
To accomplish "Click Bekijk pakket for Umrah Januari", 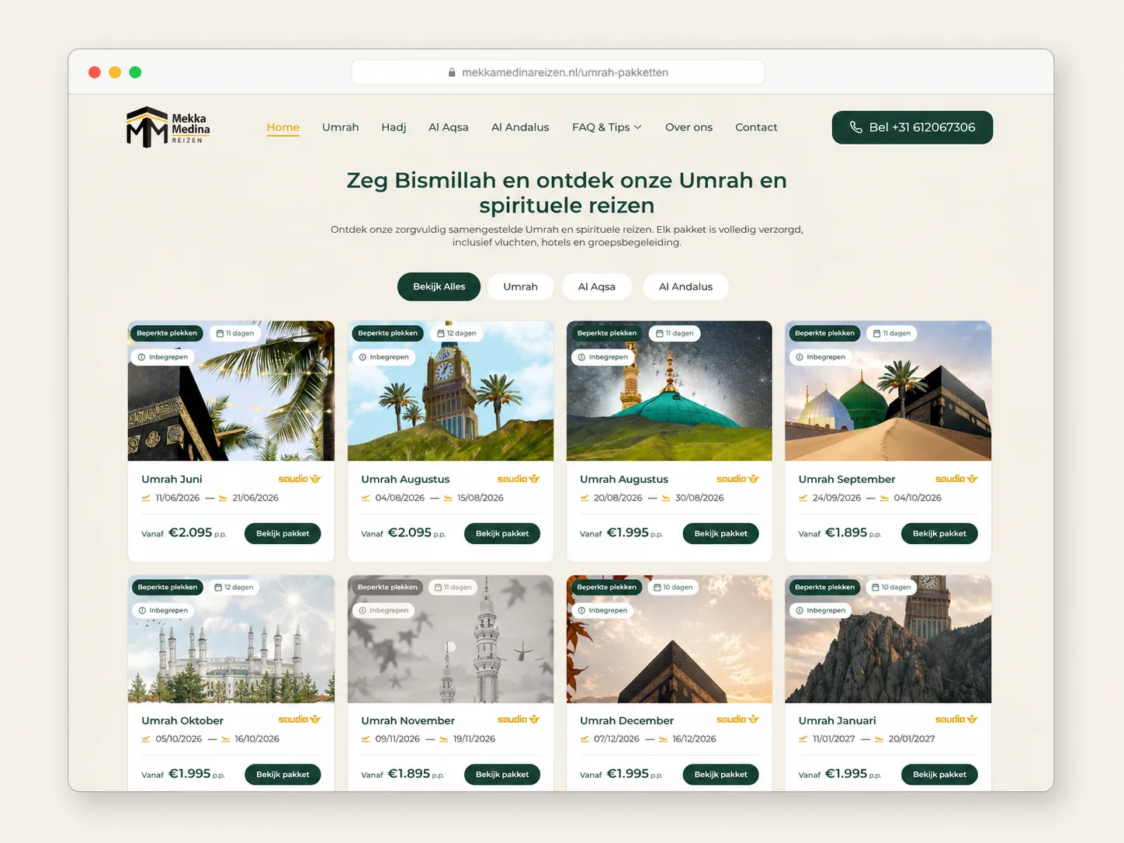I will 939,774.
